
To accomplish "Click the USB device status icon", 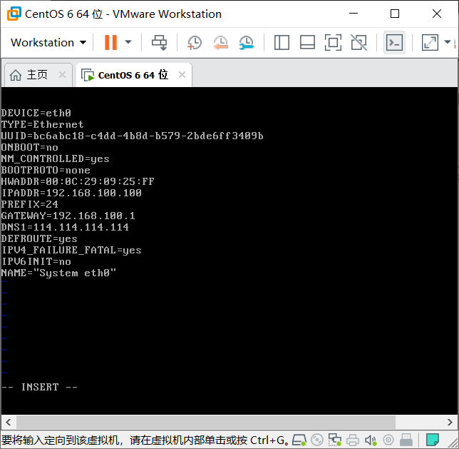I will (406, 440).
